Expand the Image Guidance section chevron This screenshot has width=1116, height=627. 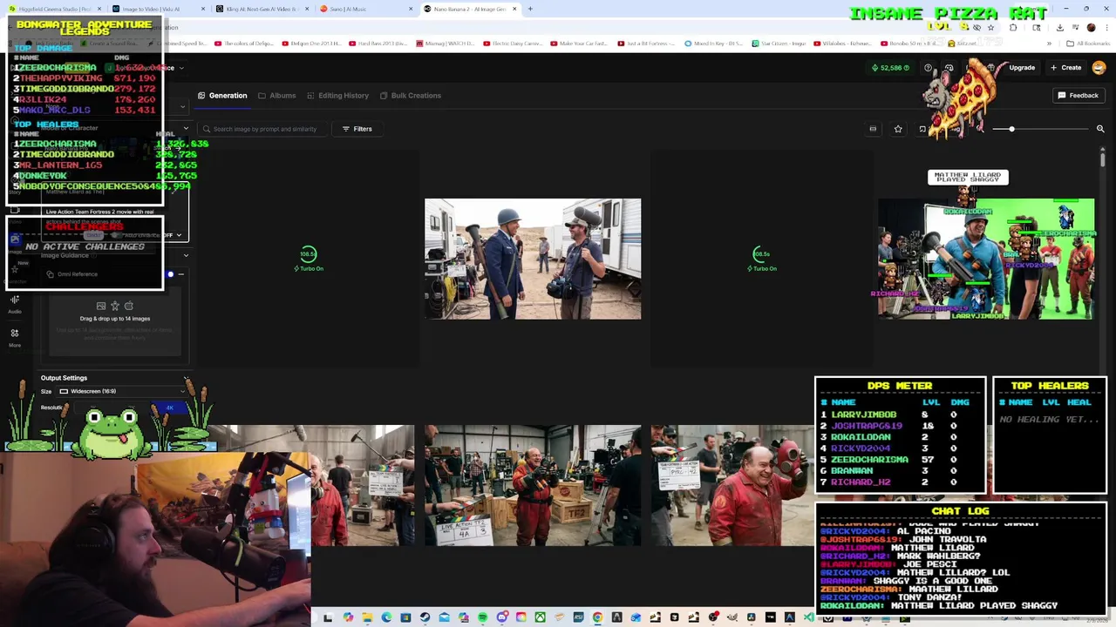tap(186, 255)
